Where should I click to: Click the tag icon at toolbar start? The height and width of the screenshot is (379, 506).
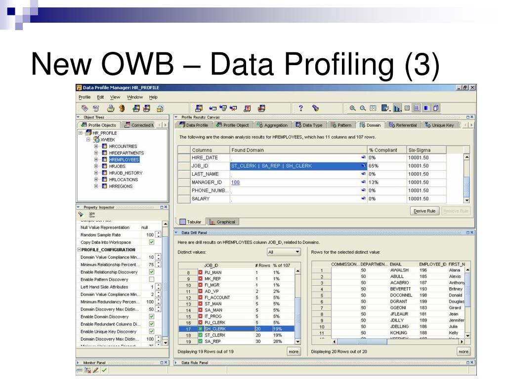pyautogui.click(x=84, y=108)
